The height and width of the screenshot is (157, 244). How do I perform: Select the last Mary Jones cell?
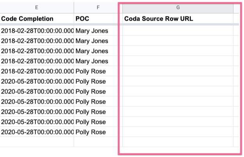pos(98,61)
